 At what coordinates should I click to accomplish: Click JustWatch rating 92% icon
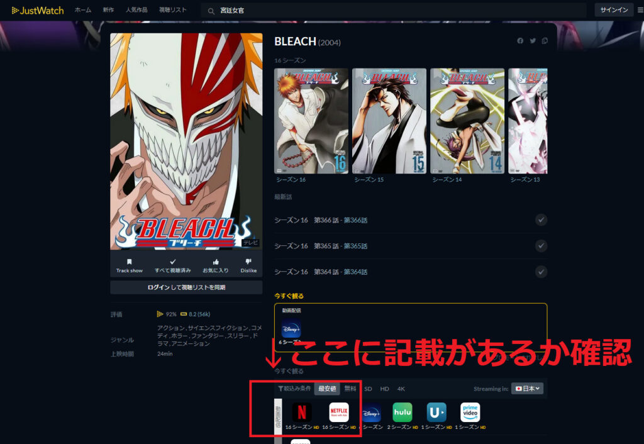coord(160,314)
